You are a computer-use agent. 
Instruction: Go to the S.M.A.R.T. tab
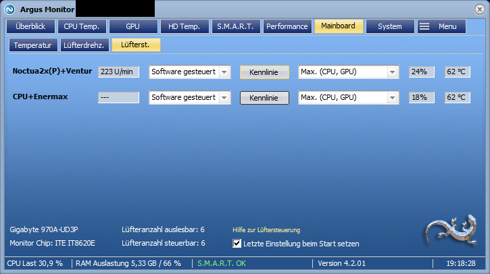click(x=236, y=26)
